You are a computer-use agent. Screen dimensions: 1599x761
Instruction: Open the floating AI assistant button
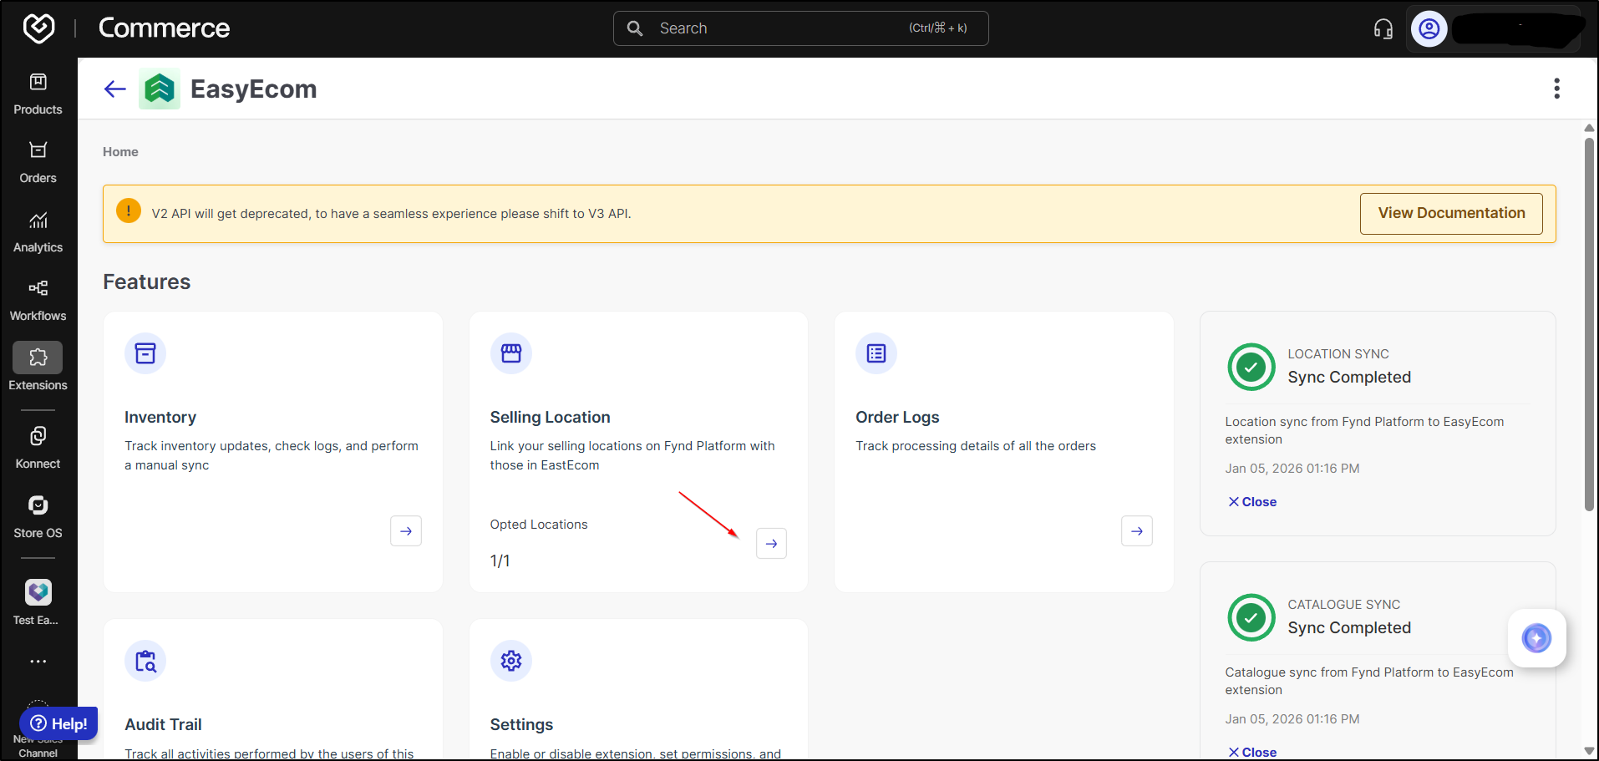point(1536,638)
